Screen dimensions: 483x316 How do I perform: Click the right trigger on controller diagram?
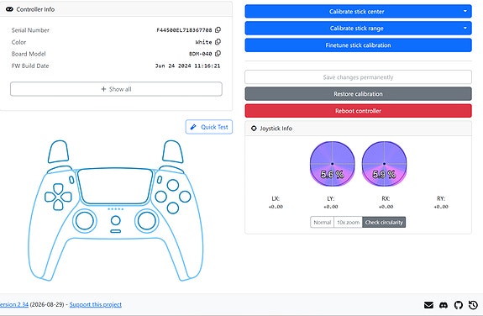173,151
